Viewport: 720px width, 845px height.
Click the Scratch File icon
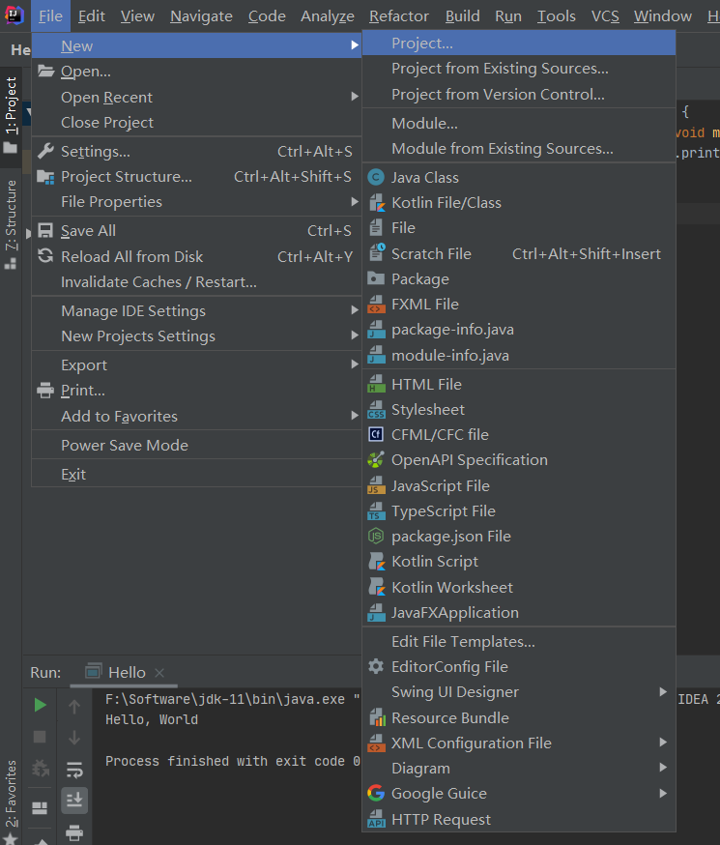[x=376, y=253]
